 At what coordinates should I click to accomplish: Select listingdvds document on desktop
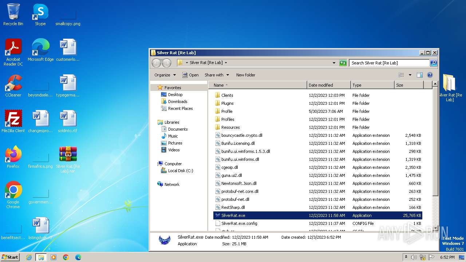point(40,229)
